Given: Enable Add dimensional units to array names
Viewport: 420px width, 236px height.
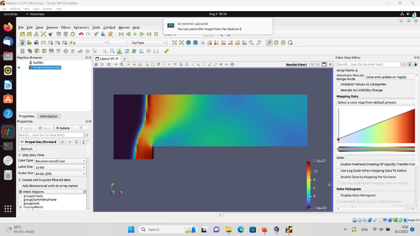Looking at the screenshot, I should (x=20, y=186).
